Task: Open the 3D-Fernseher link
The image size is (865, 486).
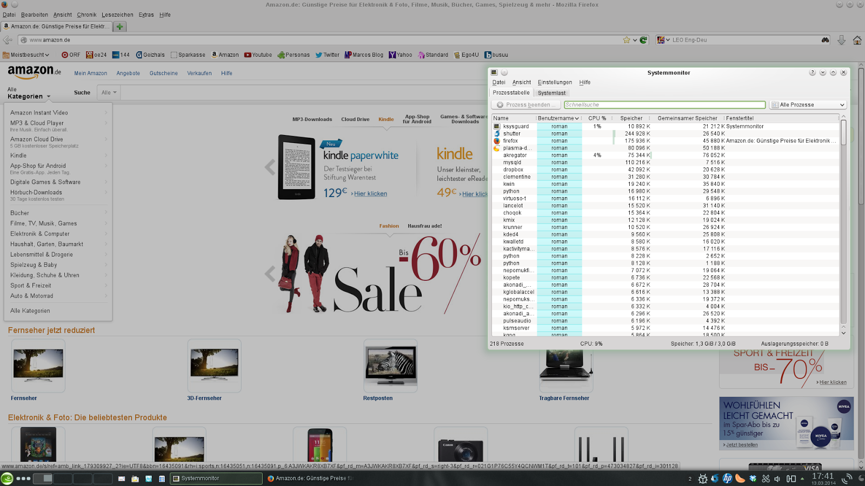Action: coord(204,398)
